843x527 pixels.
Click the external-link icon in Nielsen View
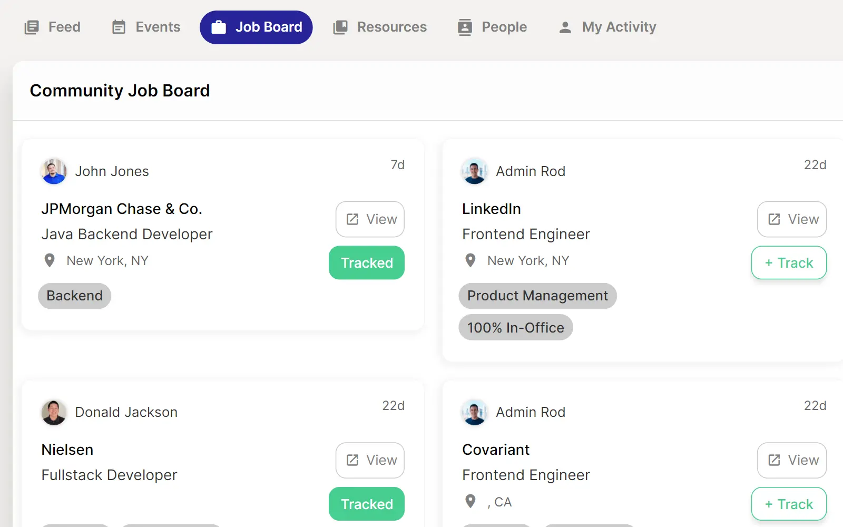pos(352,460)
